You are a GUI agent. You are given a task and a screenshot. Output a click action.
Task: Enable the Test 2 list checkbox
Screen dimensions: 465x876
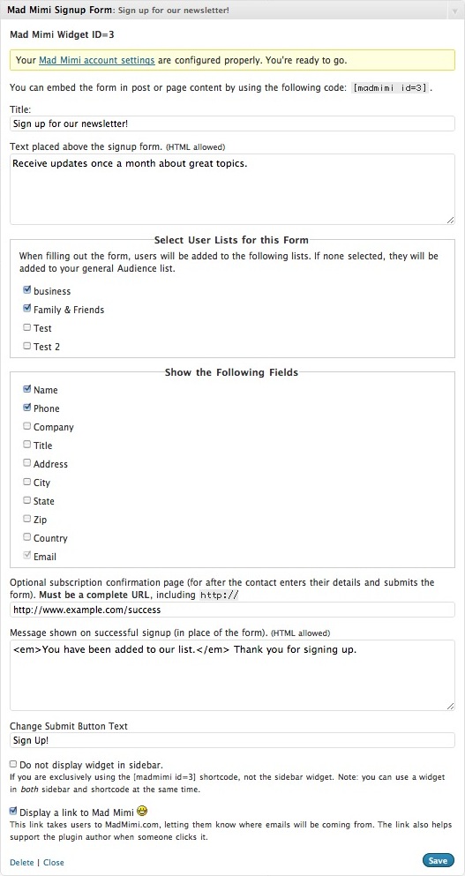pyautogui.click(x=26, y=346)
